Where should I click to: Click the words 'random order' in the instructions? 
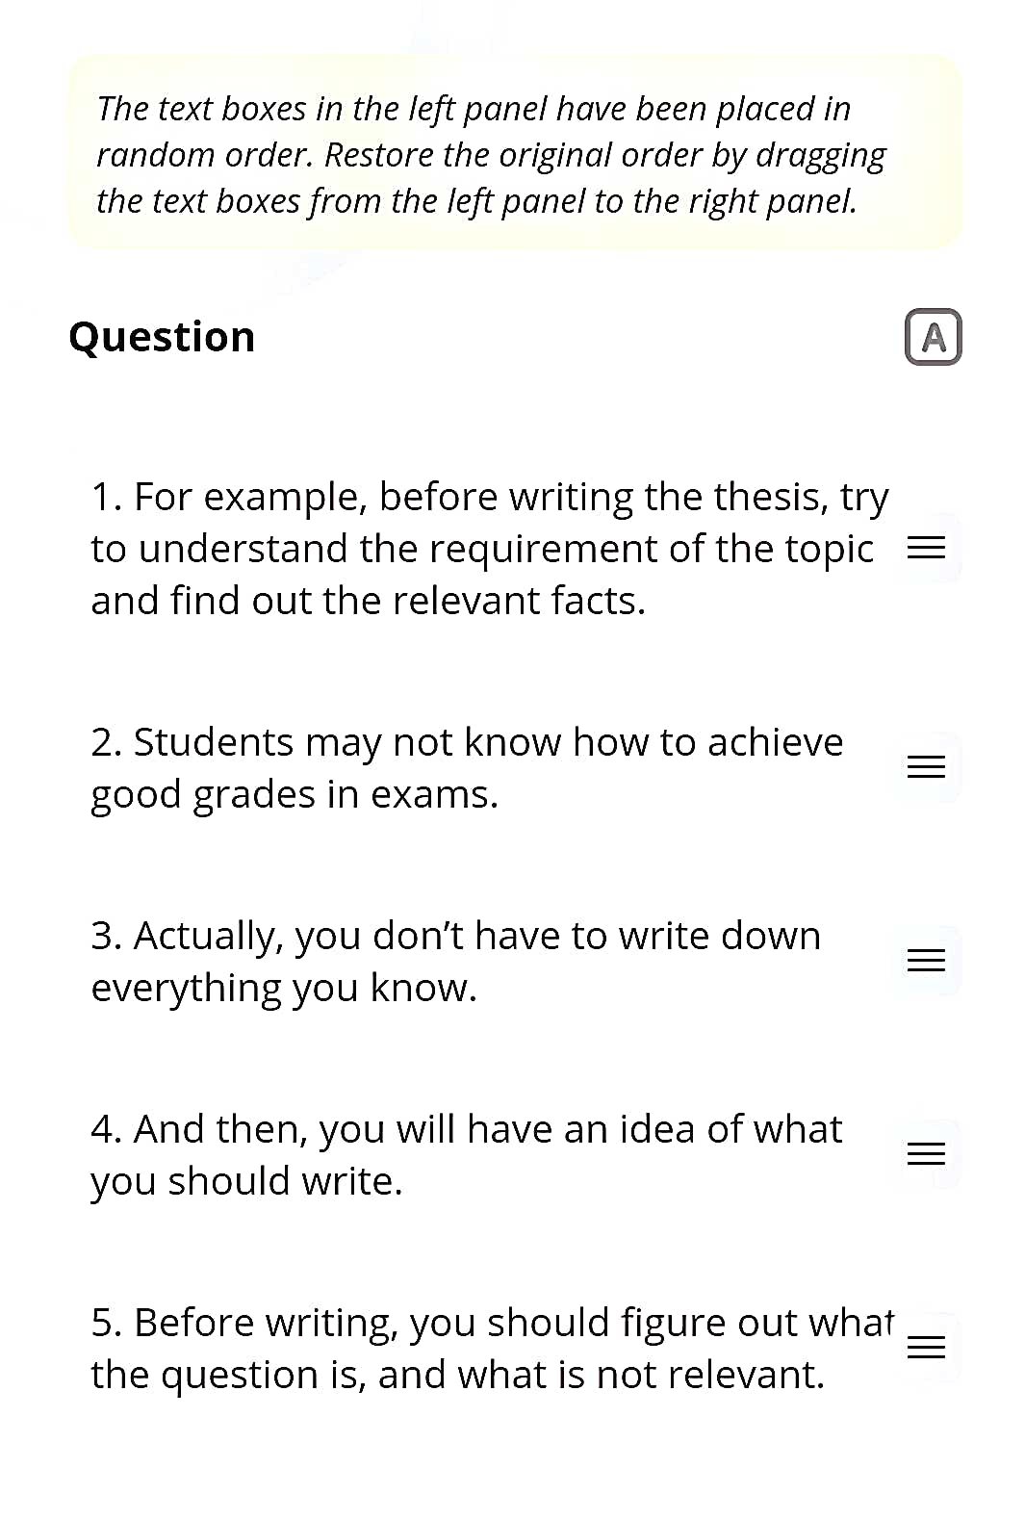pos(204,155)
